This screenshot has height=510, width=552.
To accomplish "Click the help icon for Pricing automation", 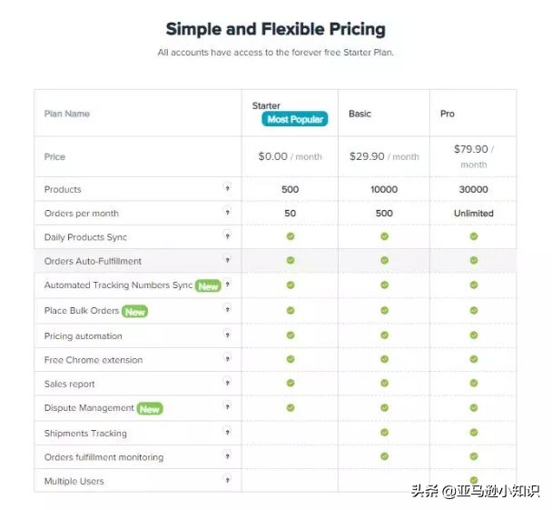I will pyautogui.click(x=227, y=335).
